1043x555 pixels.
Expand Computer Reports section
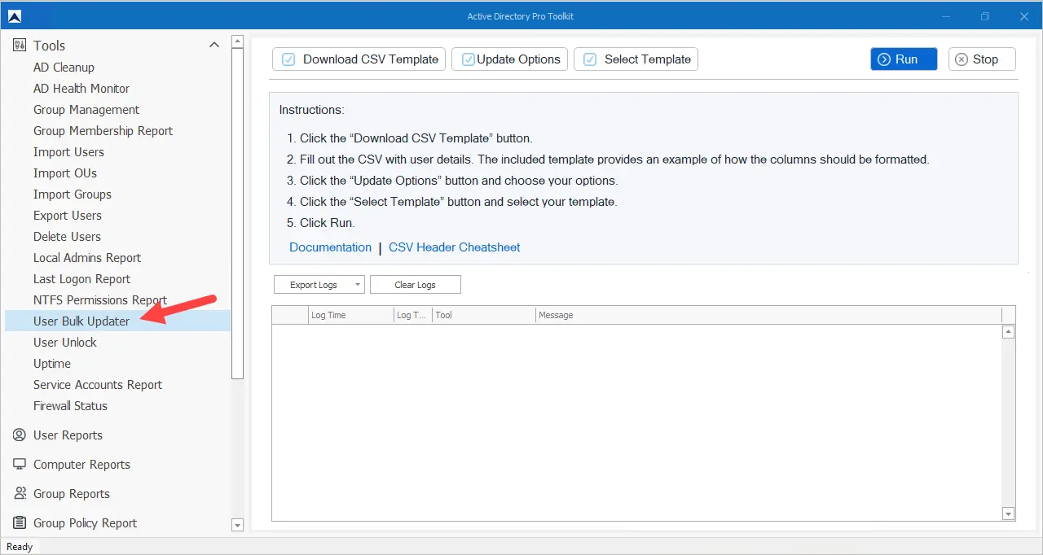81,465
